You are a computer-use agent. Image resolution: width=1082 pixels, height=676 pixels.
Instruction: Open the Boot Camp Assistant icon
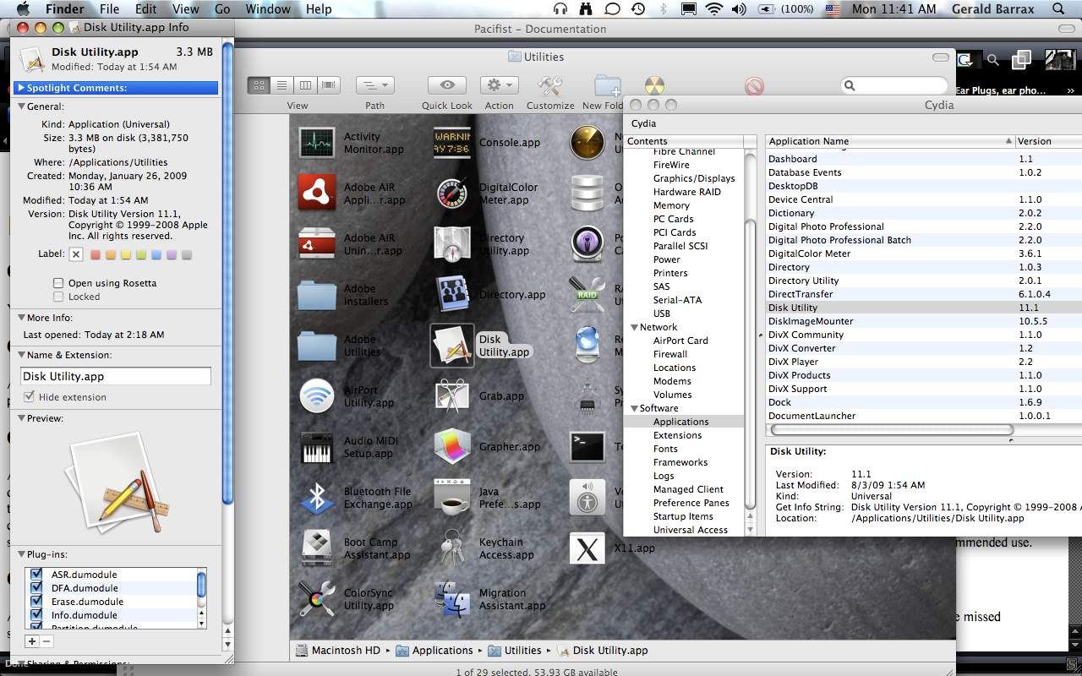[317, 548]
